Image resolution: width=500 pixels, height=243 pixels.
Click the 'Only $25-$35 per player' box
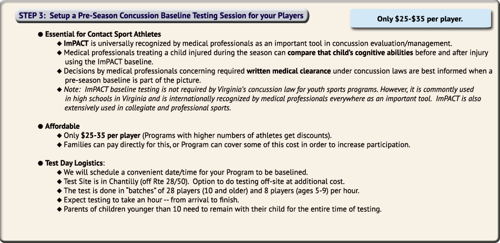point(420,18)
